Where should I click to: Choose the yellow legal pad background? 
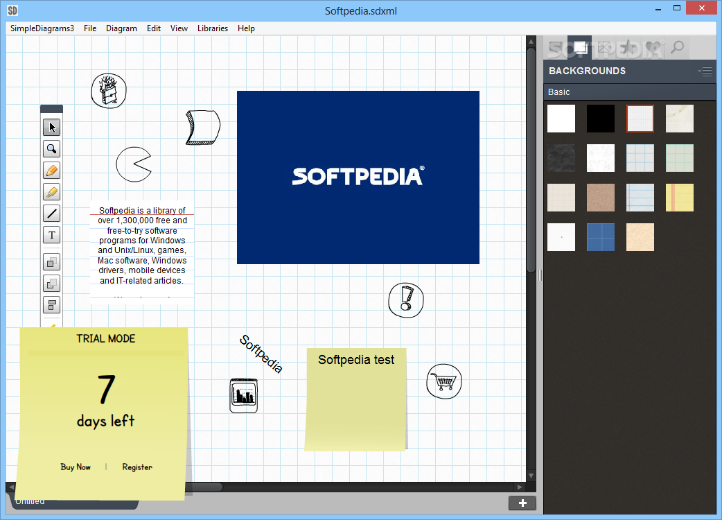pos(680,198)
